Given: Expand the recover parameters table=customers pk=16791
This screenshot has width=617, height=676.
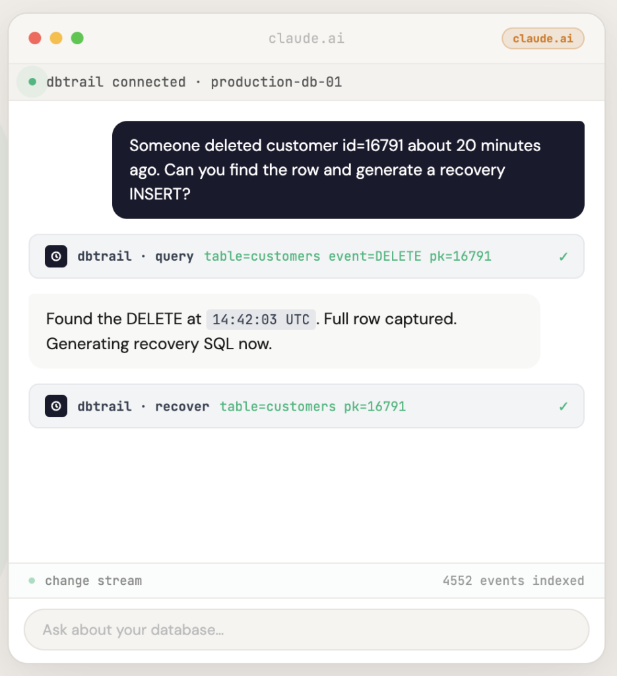Looking at the screenshot, I should click(x=312, y=406).
